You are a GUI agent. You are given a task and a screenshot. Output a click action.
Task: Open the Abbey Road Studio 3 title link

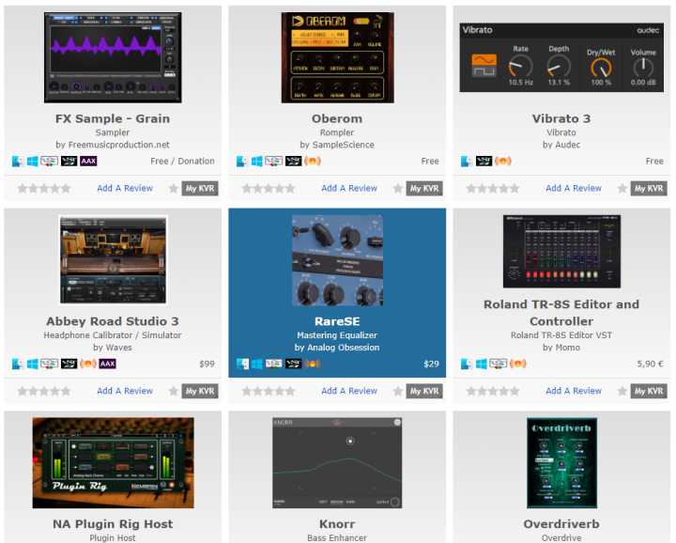[113, 321]
